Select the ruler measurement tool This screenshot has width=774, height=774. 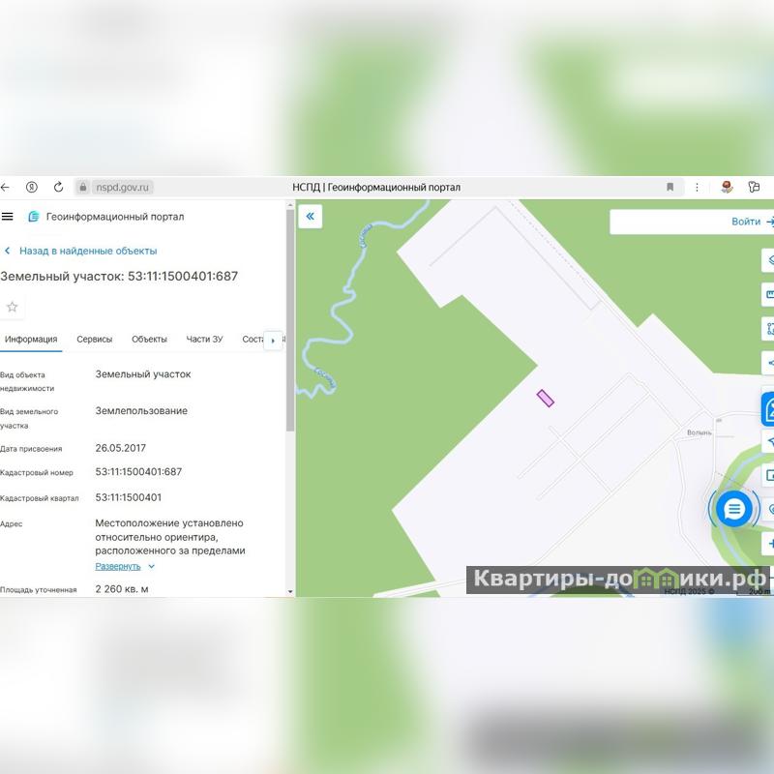(770, 294)
